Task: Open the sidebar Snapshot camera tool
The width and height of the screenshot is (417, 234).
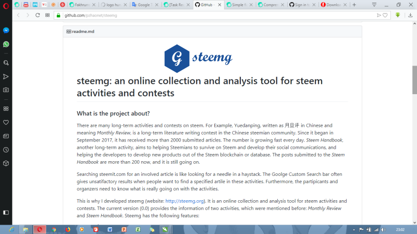Action: [x=6, y=90]
